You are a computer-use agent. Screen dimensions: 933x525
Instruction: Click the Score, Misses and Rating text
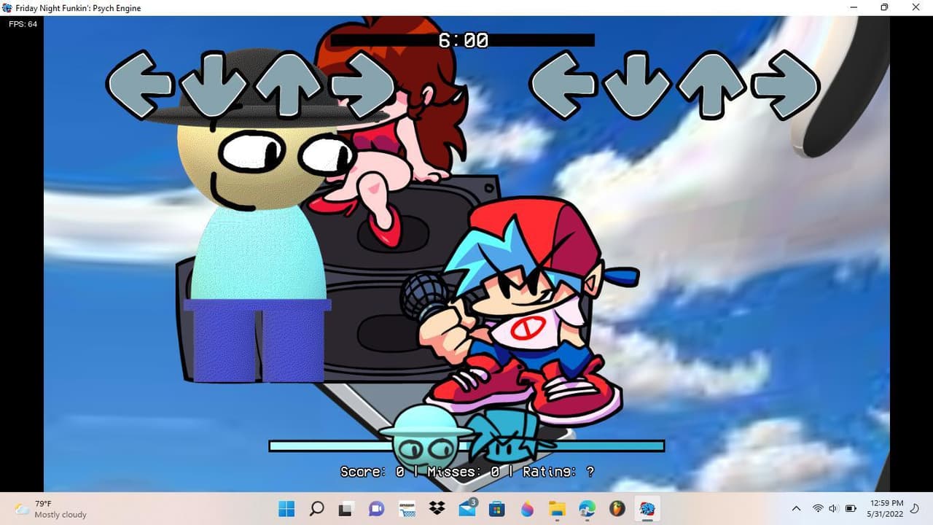pos(467,472)
